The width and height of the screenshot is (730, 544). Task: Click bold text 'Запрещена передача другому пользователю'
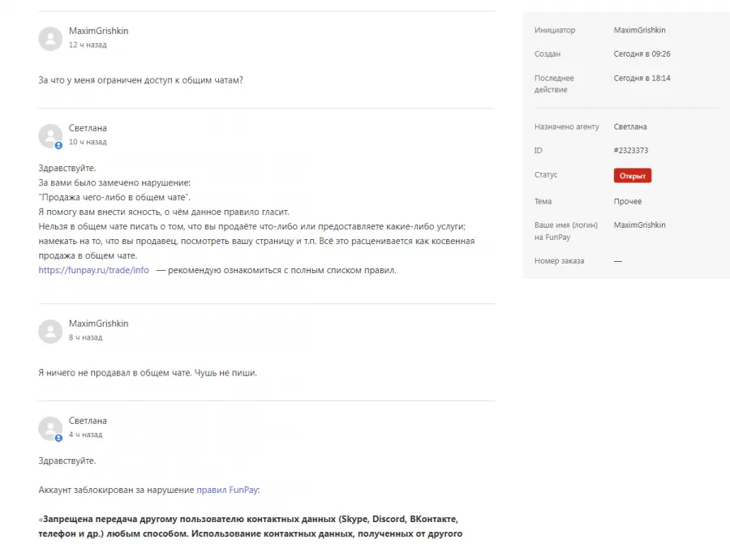pos(143,519)
